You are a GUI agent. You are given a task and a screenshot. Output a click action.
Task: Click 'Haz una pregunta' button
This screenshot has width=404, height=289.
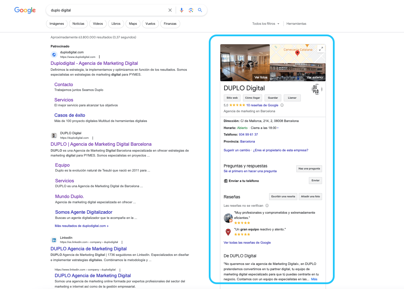click(x=309, y=169)
